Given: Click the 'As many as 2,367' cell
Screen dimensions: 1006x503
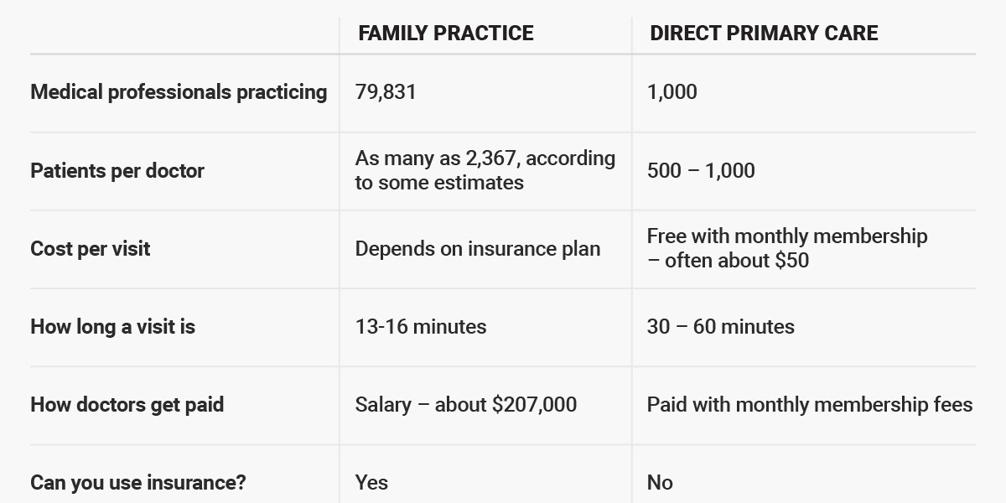Looking at the screenshot, I should pyautogui.click(x=485, y=170).
